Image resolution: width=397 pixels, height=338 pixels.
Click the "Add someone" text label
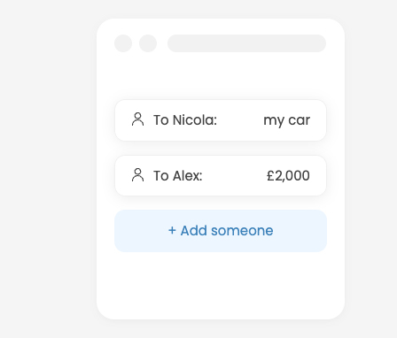coord(227,230)
